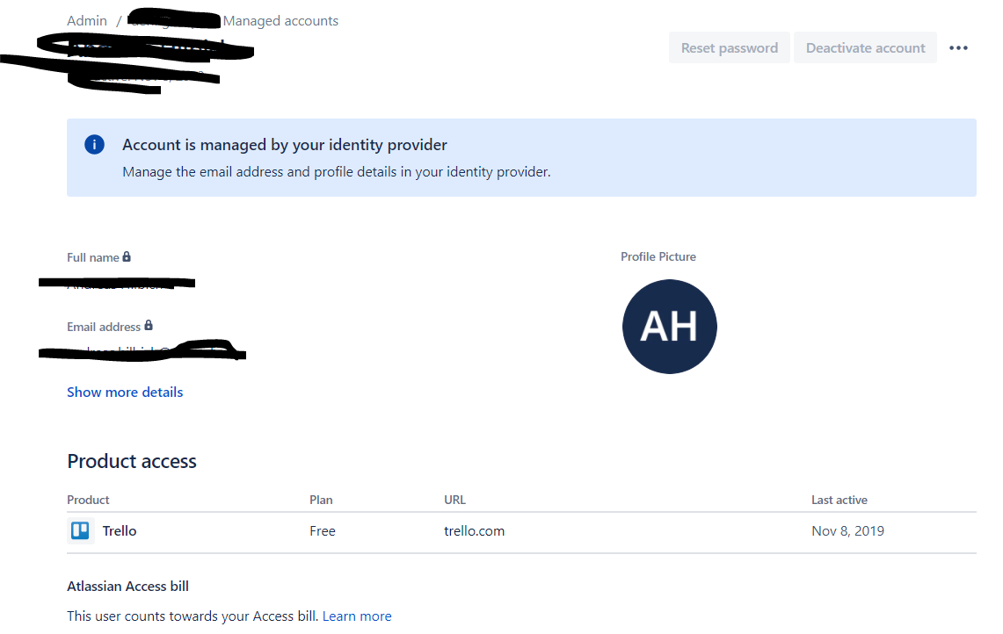Open the Managed accounts breadcrumb
This screenshot has height=634, width=1003.
point(280,20)
